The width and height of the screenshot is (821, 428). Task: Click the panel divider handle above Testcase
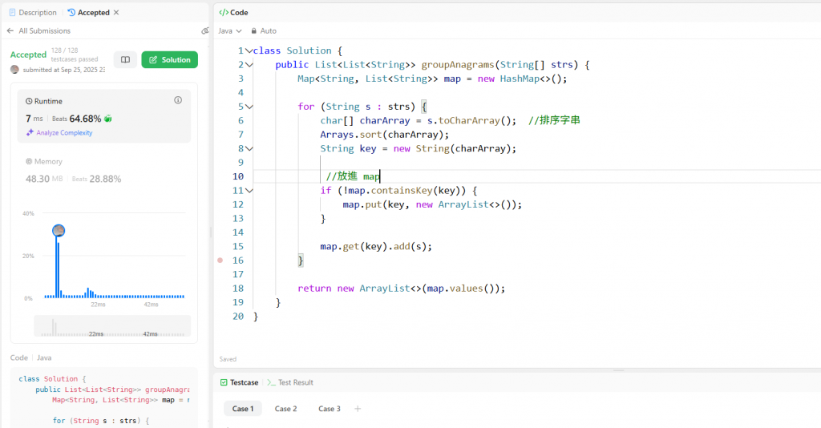click(x=619, y=370)
